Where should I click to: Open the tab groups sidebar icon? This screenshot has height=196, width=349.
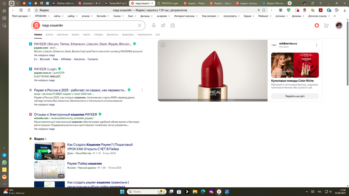4,11
